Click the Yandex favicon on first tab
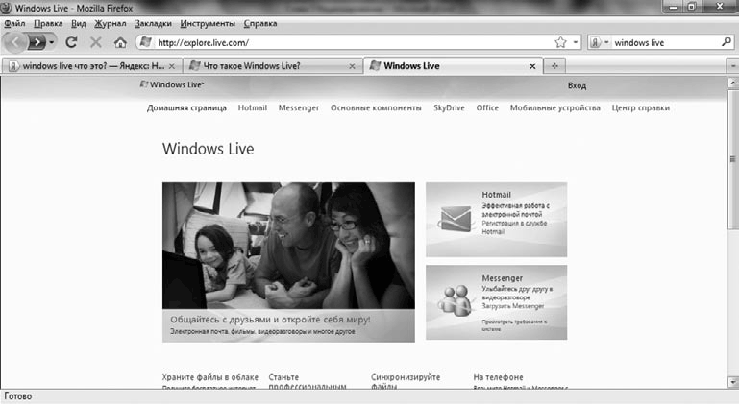 (x=13, y=66)
